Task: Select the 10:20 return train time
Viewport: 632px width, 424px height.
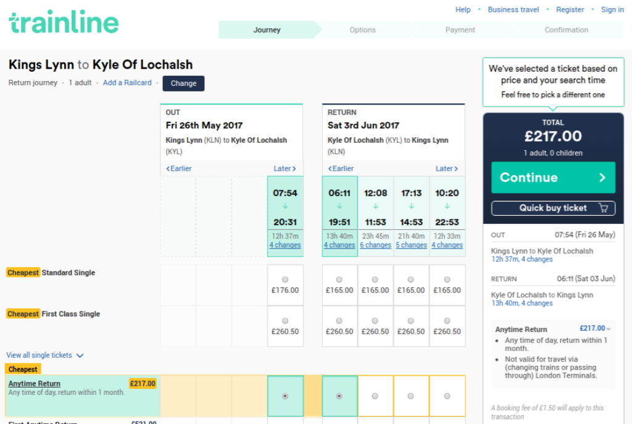Action: 447,207
